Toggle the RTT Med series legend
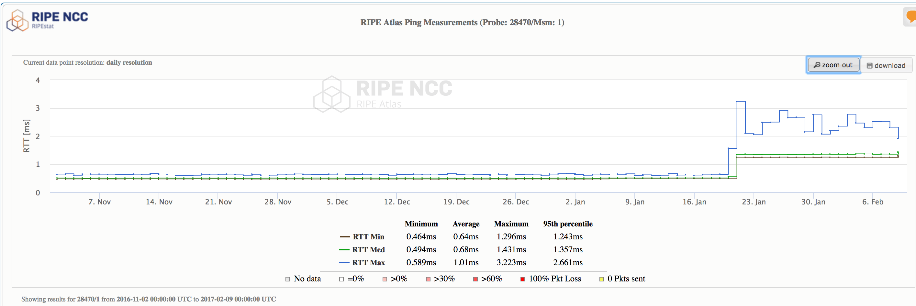916x306 pixels. click(362, 250)
